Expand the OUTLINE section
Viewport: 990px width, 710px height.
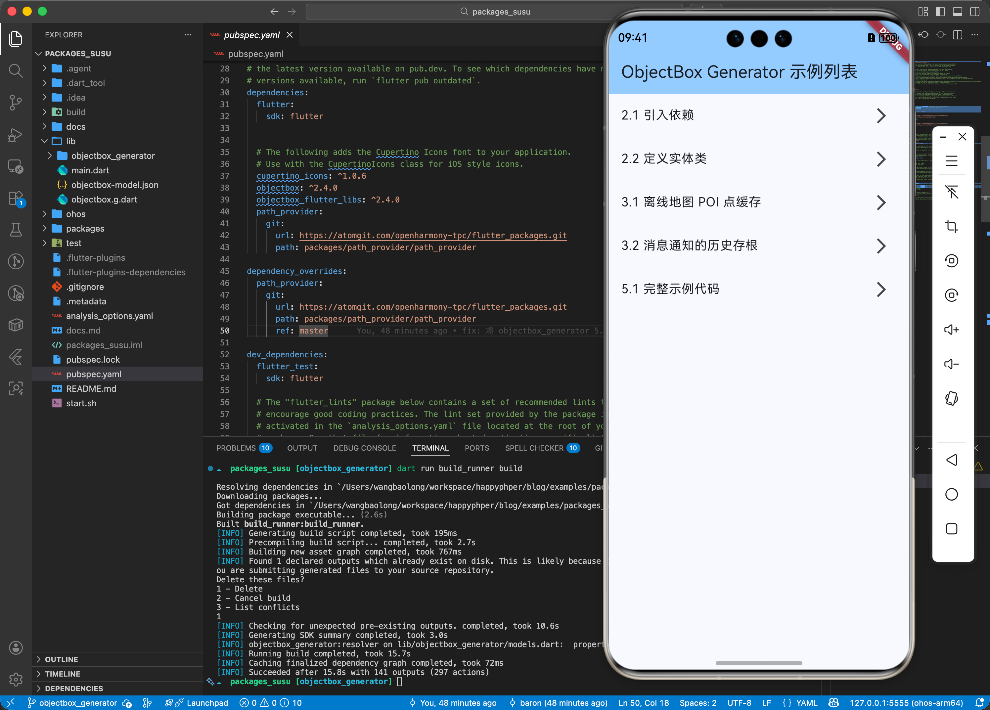(61, 659)
